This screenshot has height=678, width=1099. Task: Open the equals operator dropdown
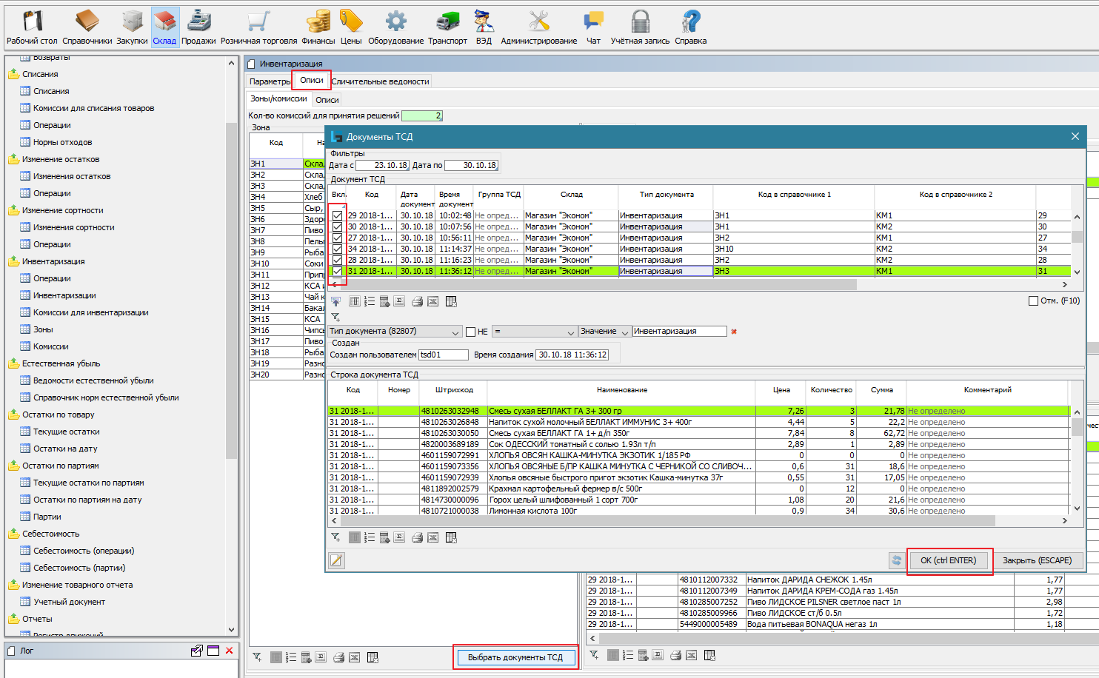(535, 332)
